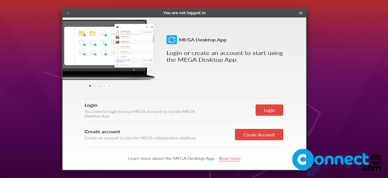Click 'You need to login to your MEGA account' text
Viewport: 388px width, 178px height.
pyautogui.click(x=140, y=114)
